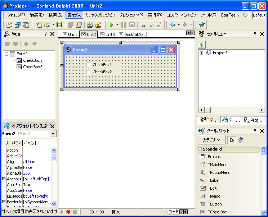Toggle CheckBox2 on Form2
The width and height of the screenshot is (268, 217).
pyautogui.click(x=89, y=72)
